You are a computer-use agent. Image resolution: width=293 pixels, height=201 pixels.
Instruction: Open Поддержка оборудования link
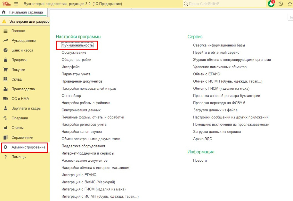click(83, 146)
